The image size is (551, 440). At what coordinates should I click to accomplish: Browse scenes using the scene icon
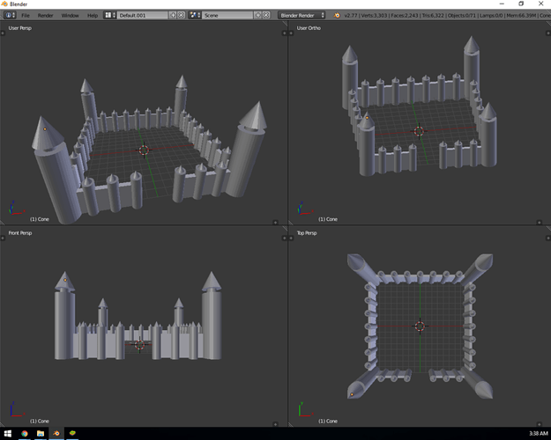coord(194,15)
